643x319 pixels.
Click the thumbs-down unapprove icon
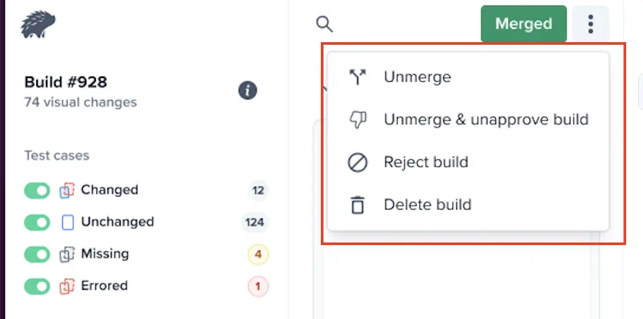pyautogui.click(x=357, y=119)
